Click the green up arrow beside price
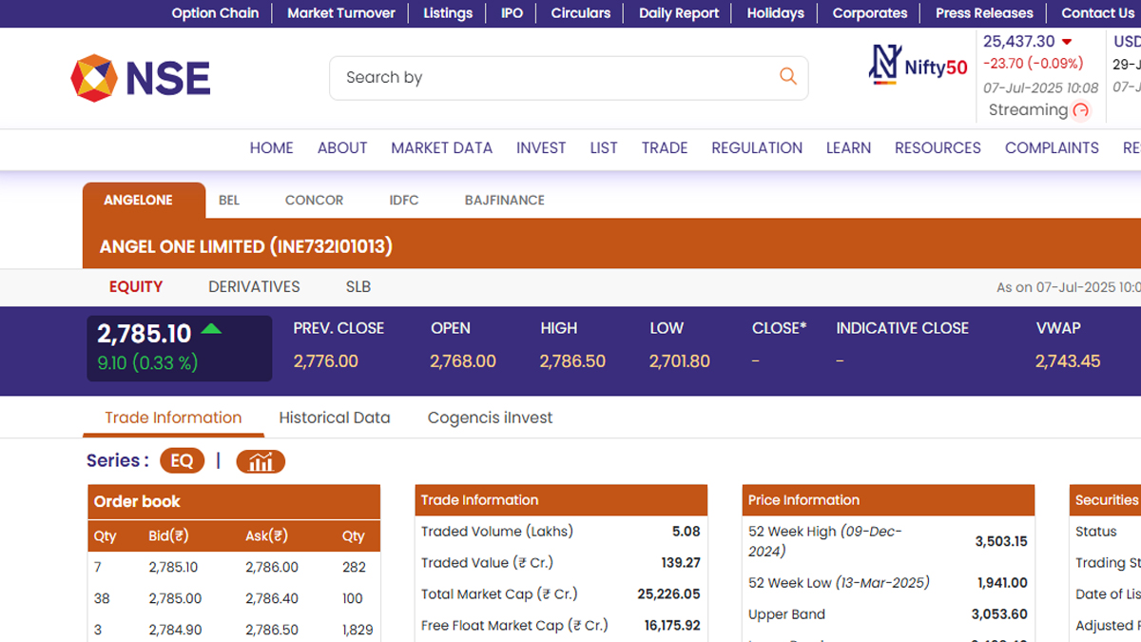The width and height of the screenshot is (1141, 642). tap(211, 329)
